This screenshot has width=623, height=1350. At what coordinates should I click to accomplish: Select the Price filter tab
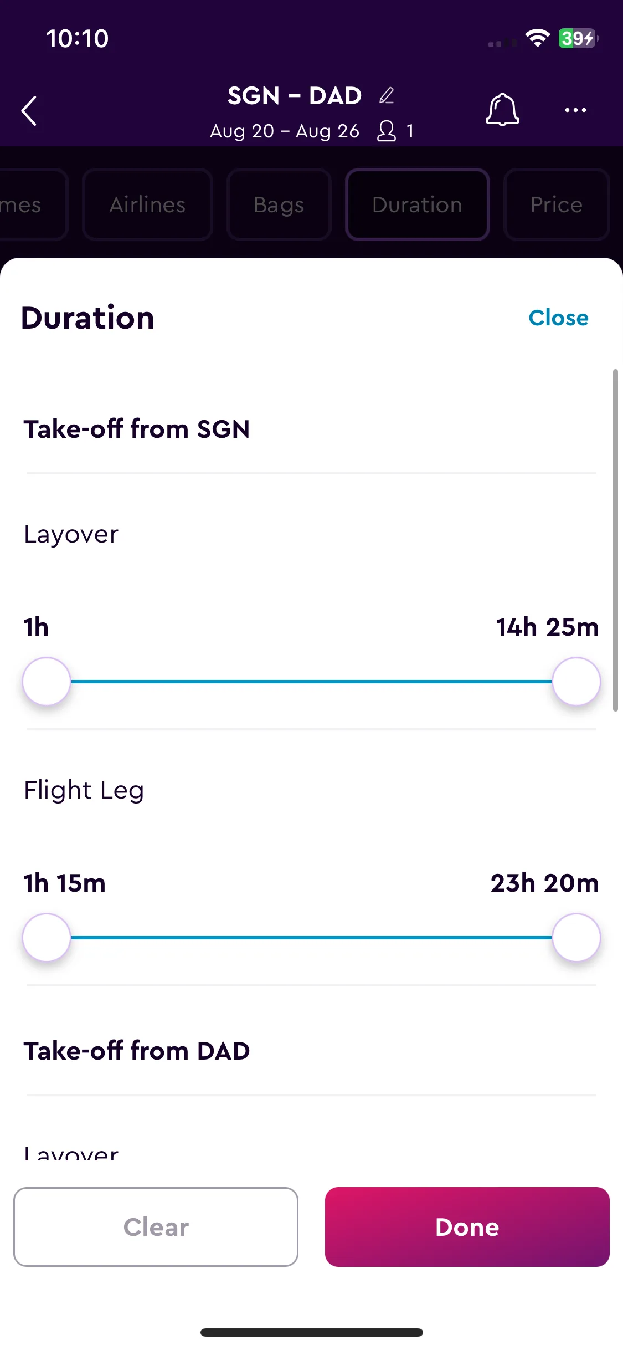click(x=557, y=204)
